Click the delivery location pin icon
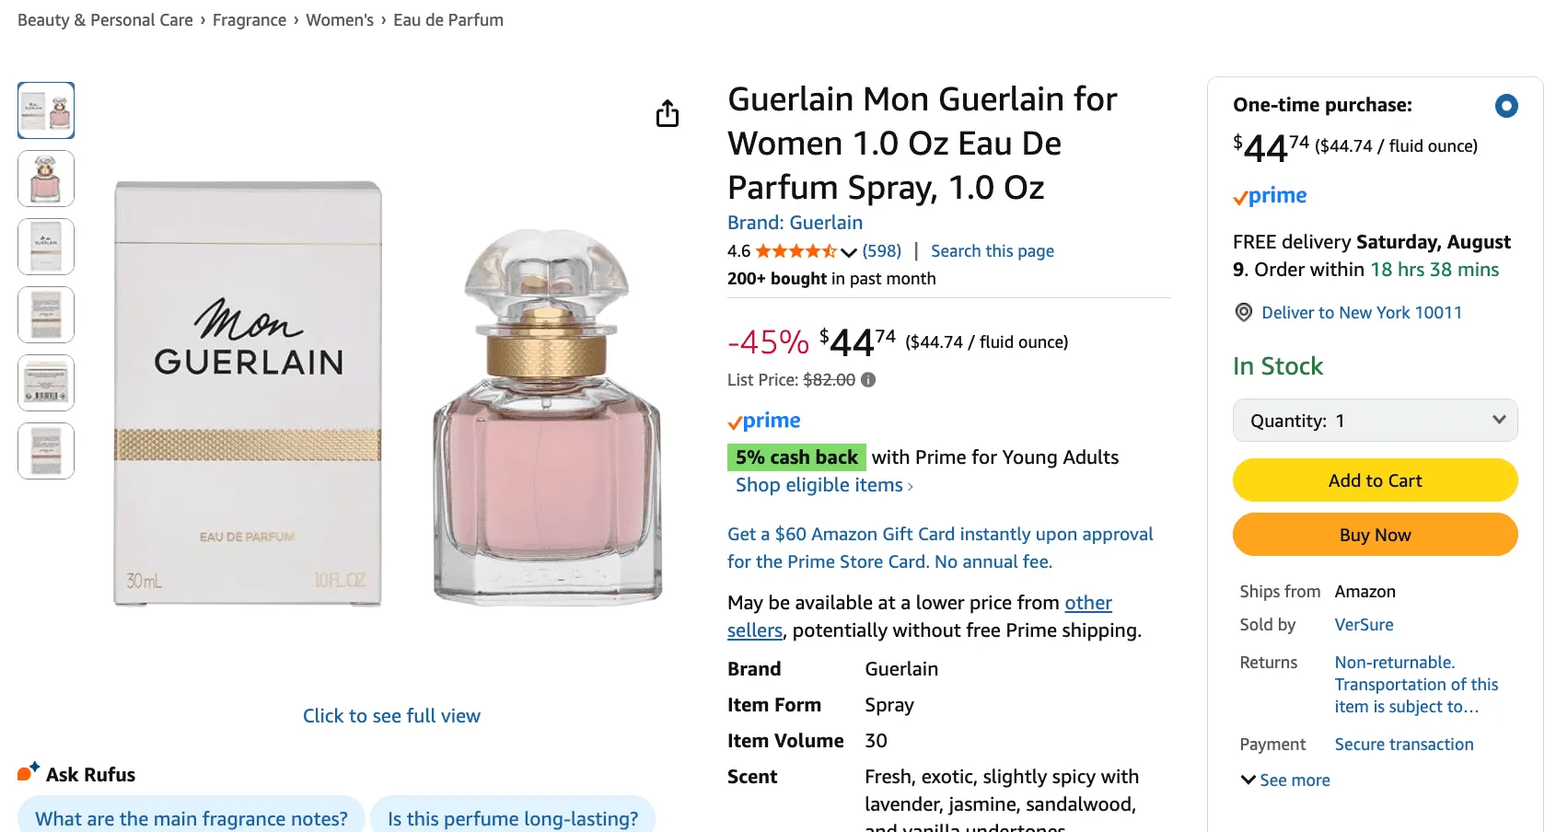 pos(1244,312)
